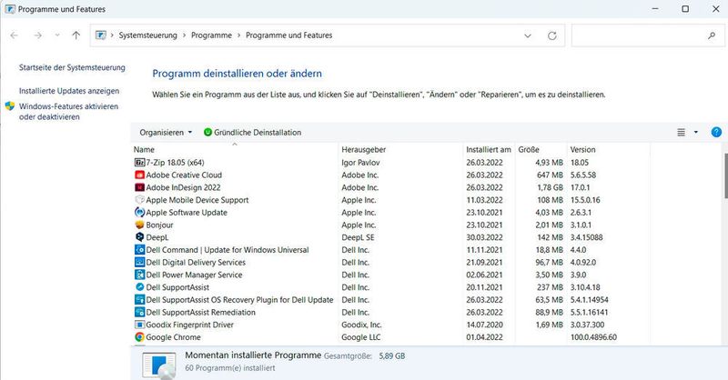Click the Igor Pavlov publisher cell

360,163
